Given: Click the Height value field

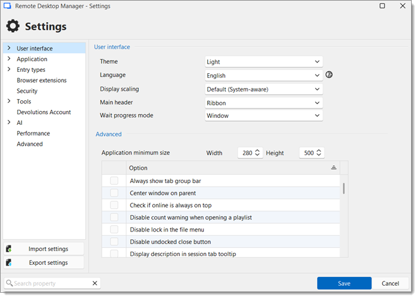Looking at the screenshot, I should 309,153.
